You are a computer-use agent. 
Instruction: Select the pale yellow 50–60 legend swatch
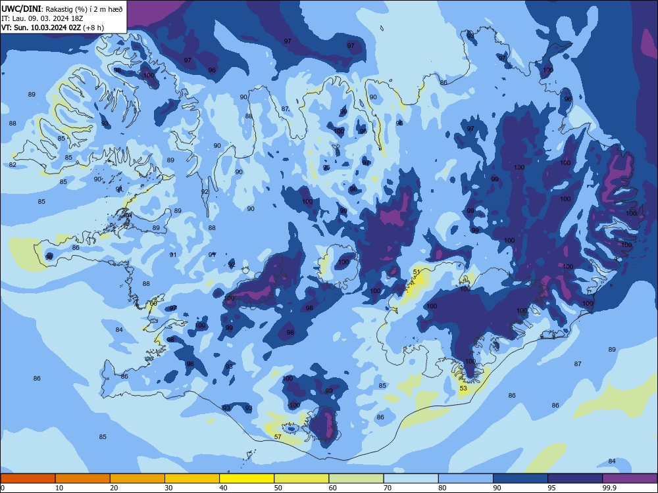click(x=301, y=479)
